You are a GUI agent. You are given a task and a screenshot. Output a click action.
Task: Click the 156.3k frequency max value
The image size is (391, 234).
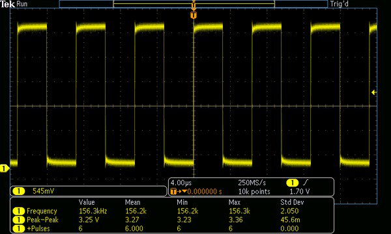[x=239, y=211]
